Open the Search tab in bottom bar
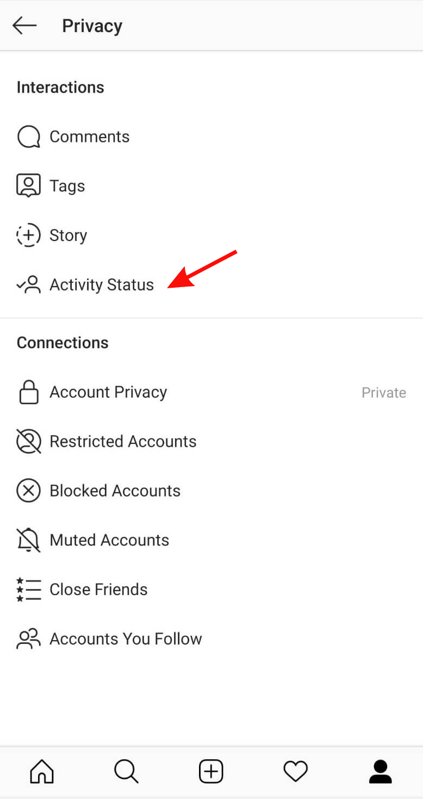This screenshot has height=799, width=423. pos(127,771)
